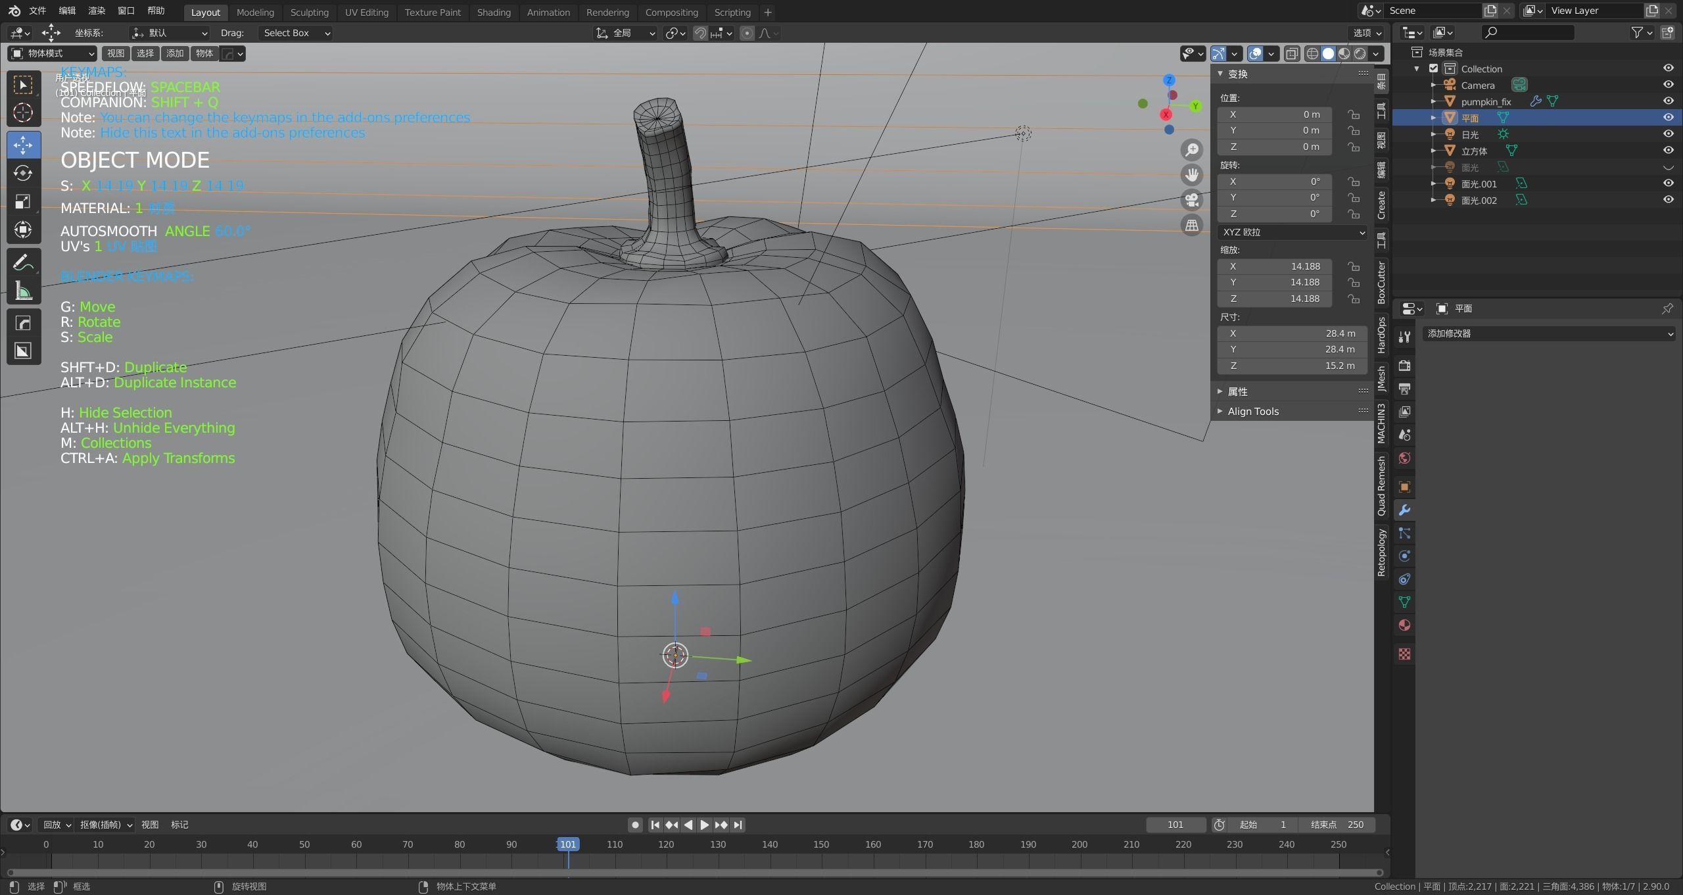Image resolution: width=1683 pixels, height=895 pixels.
Task: Expand the pumpkin_fix tree item
Action: pyautogui.click(x=1434, y=101)
